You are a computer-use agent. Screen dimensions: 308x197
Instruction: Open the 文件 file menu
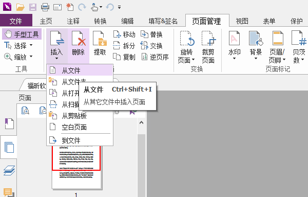(x=16, y=21)
